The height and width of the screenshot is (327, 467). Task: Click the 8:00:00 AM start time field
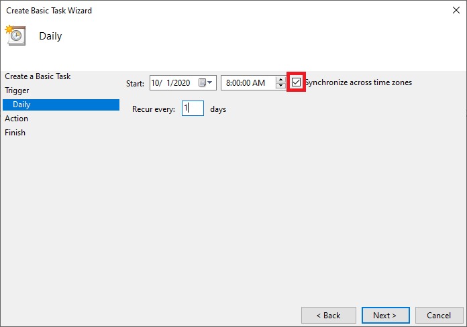point(246,83)
